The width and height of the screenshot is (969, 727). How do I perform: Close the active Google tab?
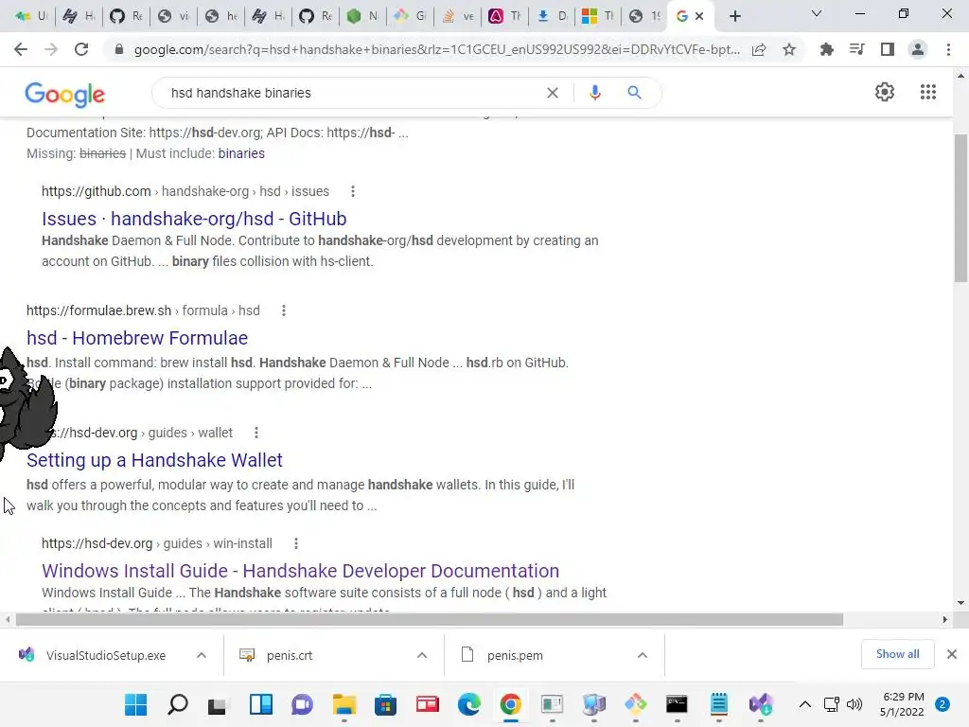[x=699, y=16]
